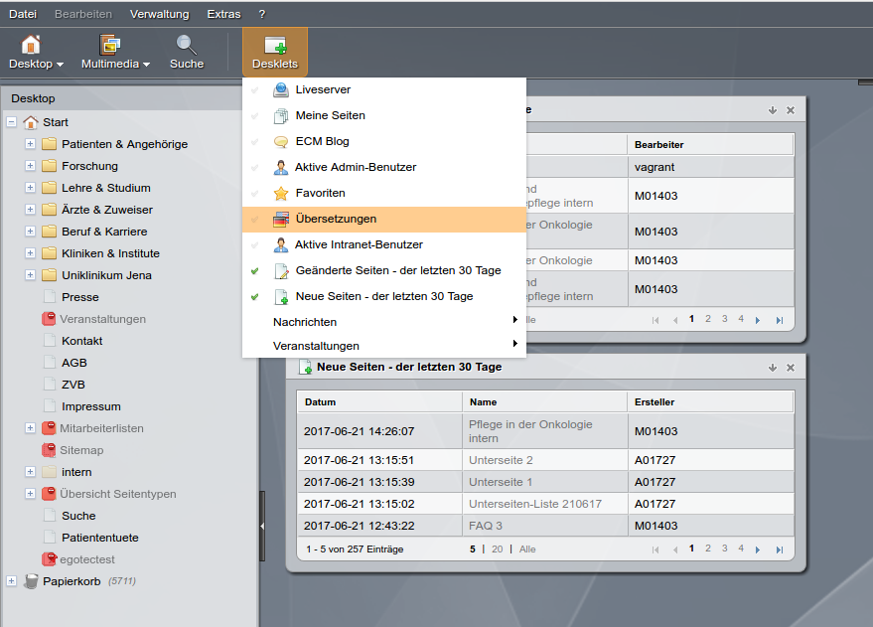Screen dimensions: 873x627
Task: Collapse the Neue Seiten desklet with arrow icon
Action: [773, 368]
